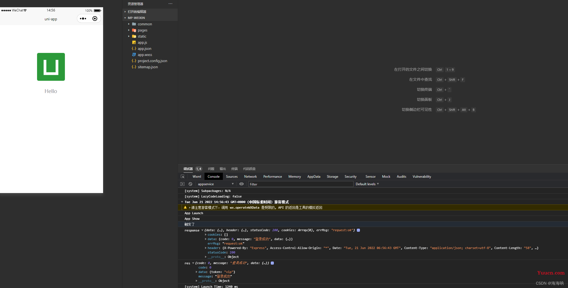The width and height of the screenshot is (568, 288).
Task: Expand the data token vip entry
Action: 197,272
